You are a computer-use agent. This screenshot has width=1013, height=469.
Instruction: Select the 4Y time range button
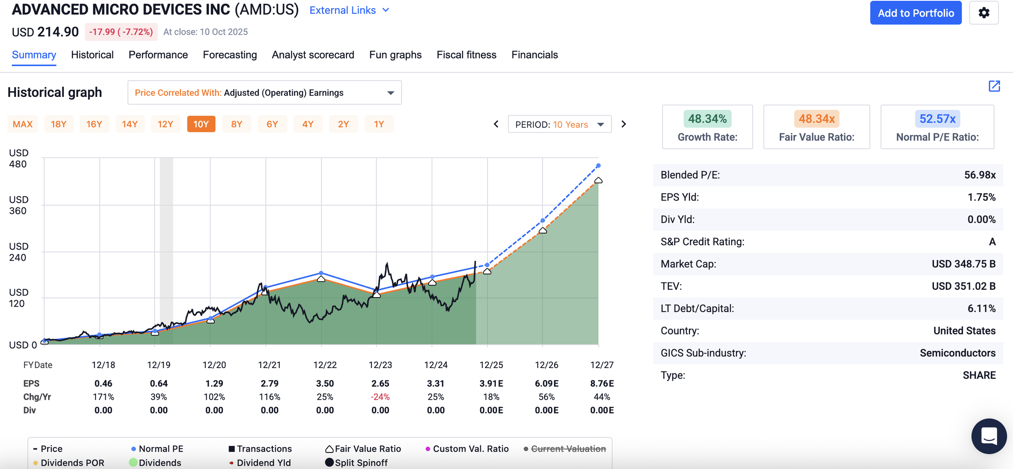(x=308, y=124)
